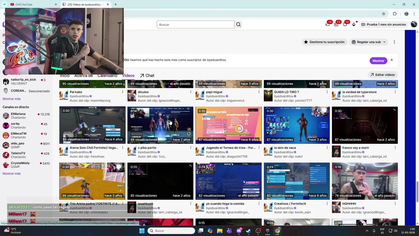
Task: Open options for 'Creativos / Fortnite/4' clip
Action: (x=327, y=204)
